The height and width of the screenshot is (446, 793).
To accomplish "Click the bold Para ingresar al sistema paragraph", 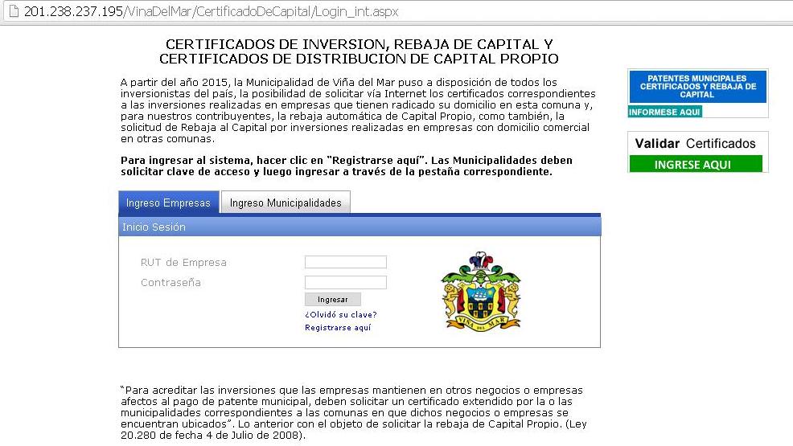I will (346, 166).
